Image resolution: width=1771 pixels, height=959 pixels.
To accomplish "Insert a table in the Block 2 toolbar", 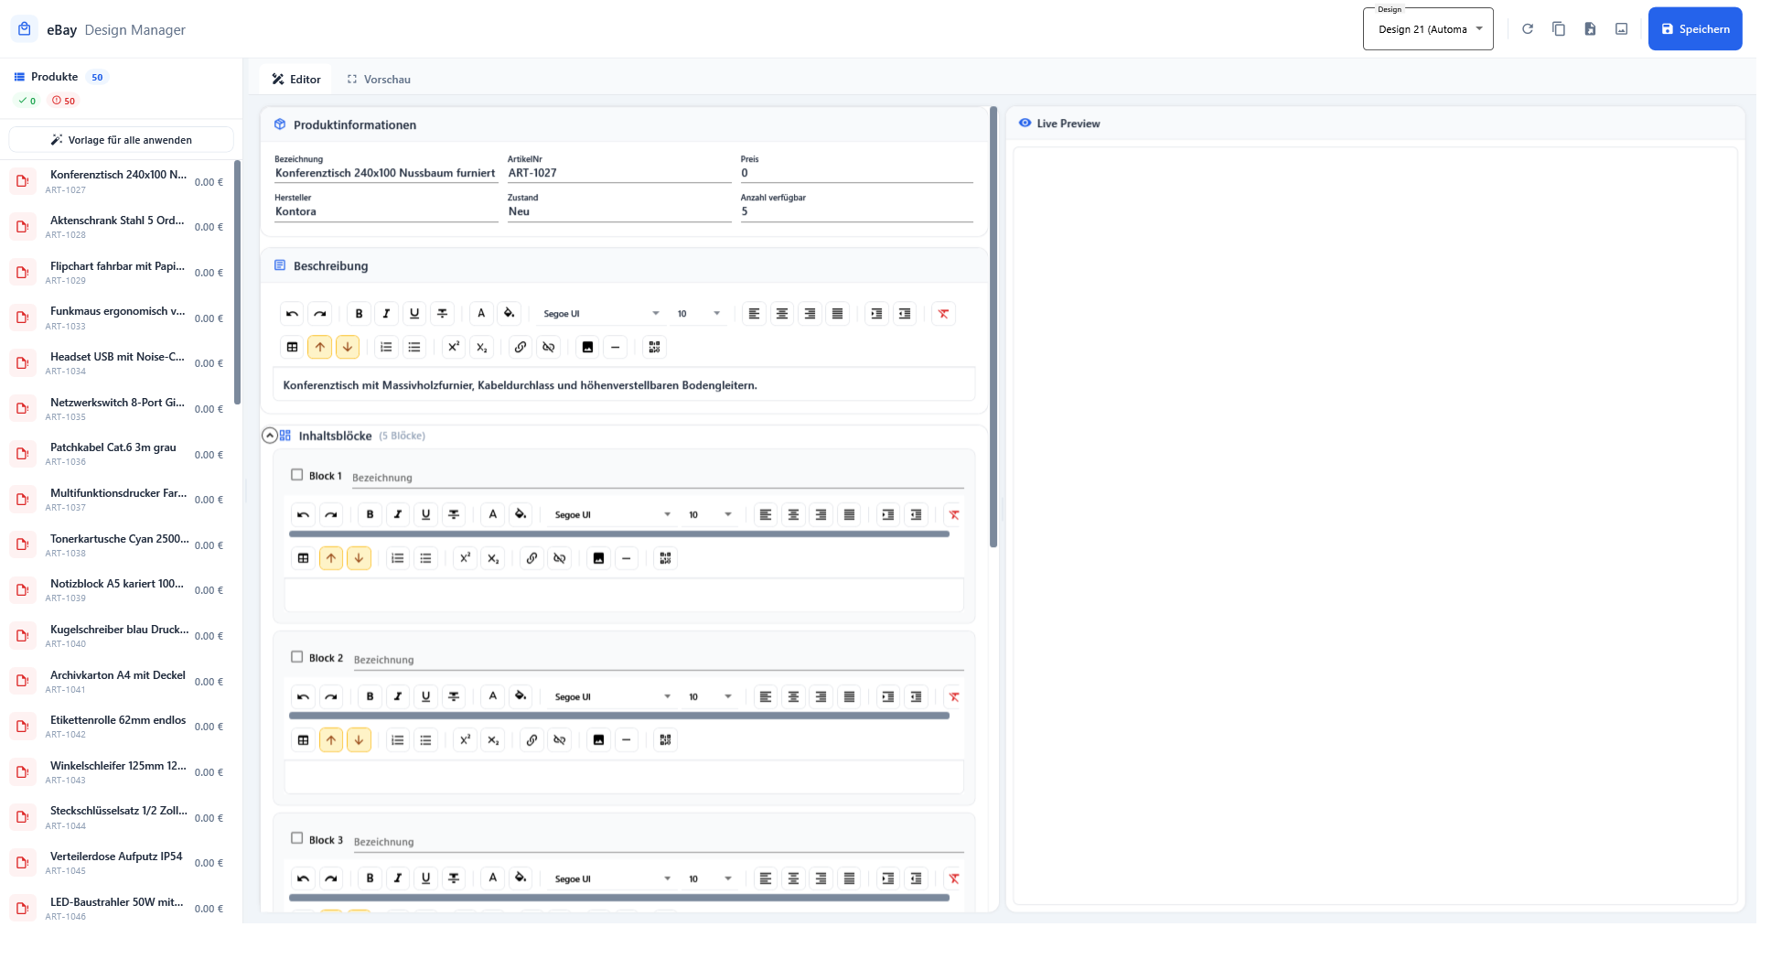I will pyautogui.click(x=303, y=740).
